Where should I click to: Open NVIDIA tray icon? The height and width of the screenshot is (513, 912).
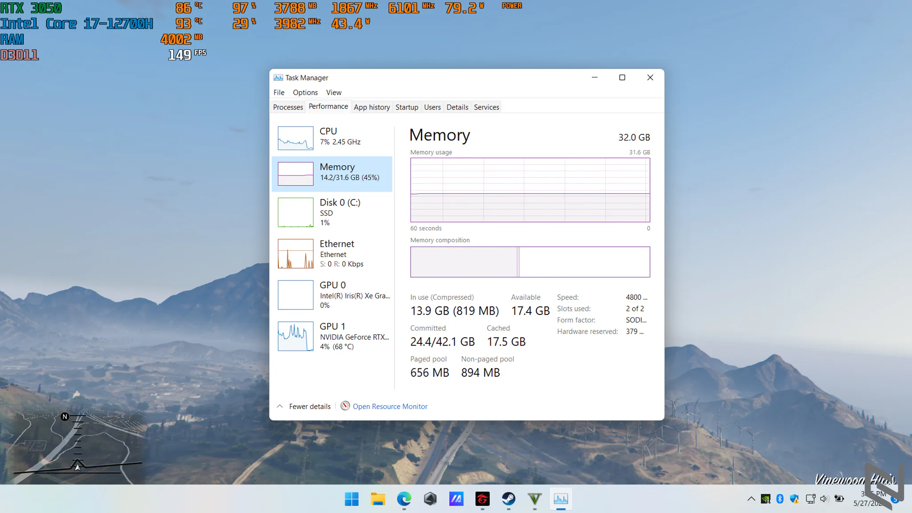point(765,499)
